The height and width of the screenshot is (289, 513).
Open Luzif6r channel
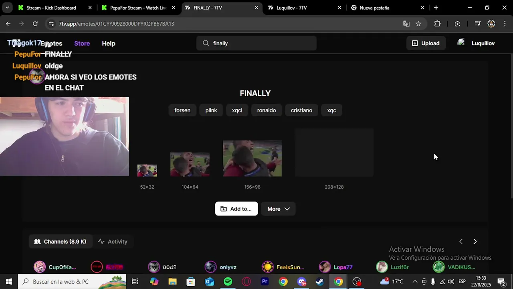pos(393,267)
